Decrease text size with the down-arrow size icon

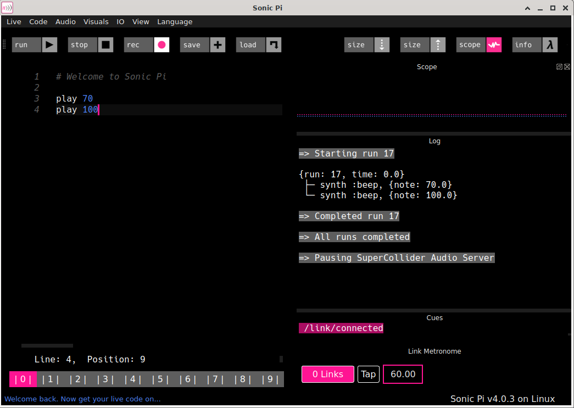382,44
